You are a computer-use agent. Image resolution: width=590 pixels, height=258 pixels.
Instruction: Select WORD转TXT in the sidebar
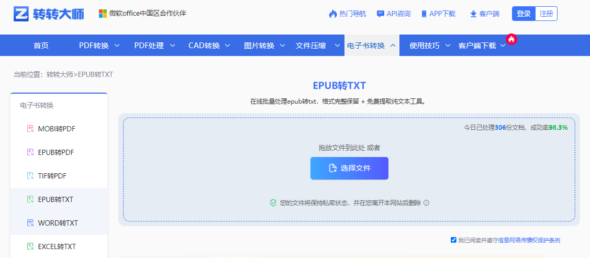click(x=59, y=222)
